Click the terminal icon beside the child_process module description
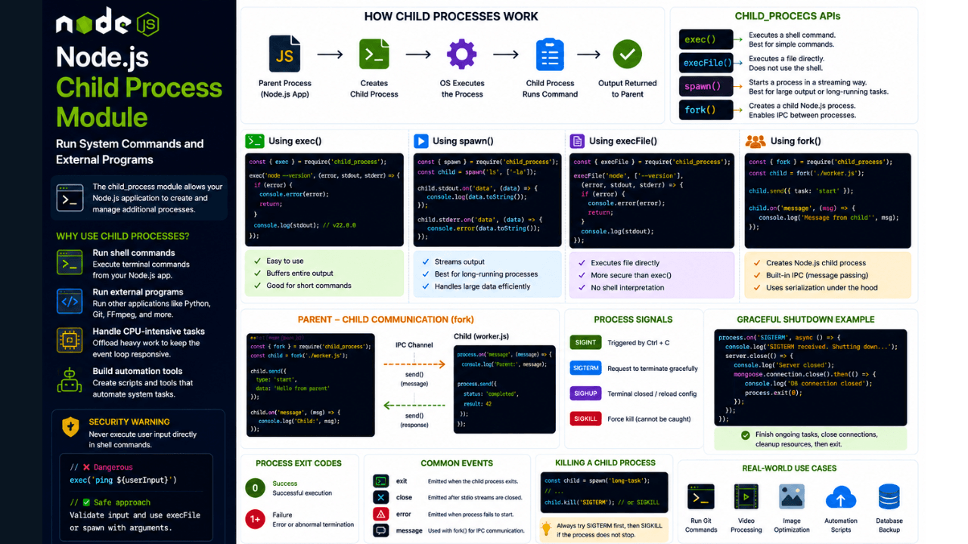968x544 pixels. point(70,198)
